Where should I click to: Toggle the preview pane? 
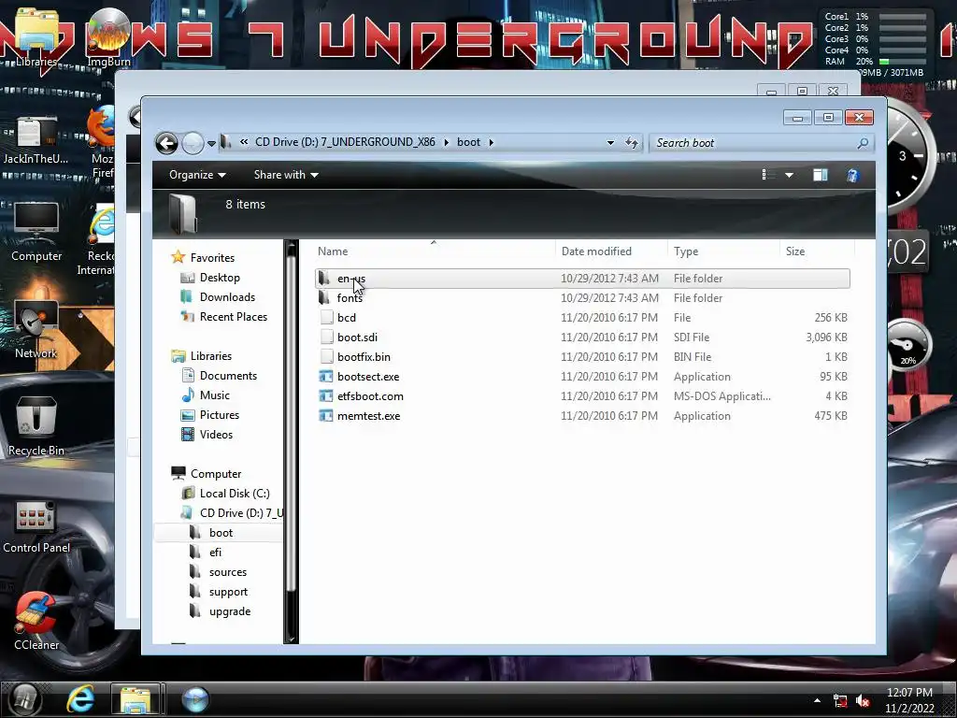click(x=821, y=175)
